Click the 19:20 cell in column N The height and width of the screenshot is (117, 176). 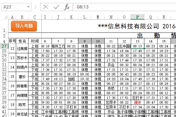coord(111,79)
